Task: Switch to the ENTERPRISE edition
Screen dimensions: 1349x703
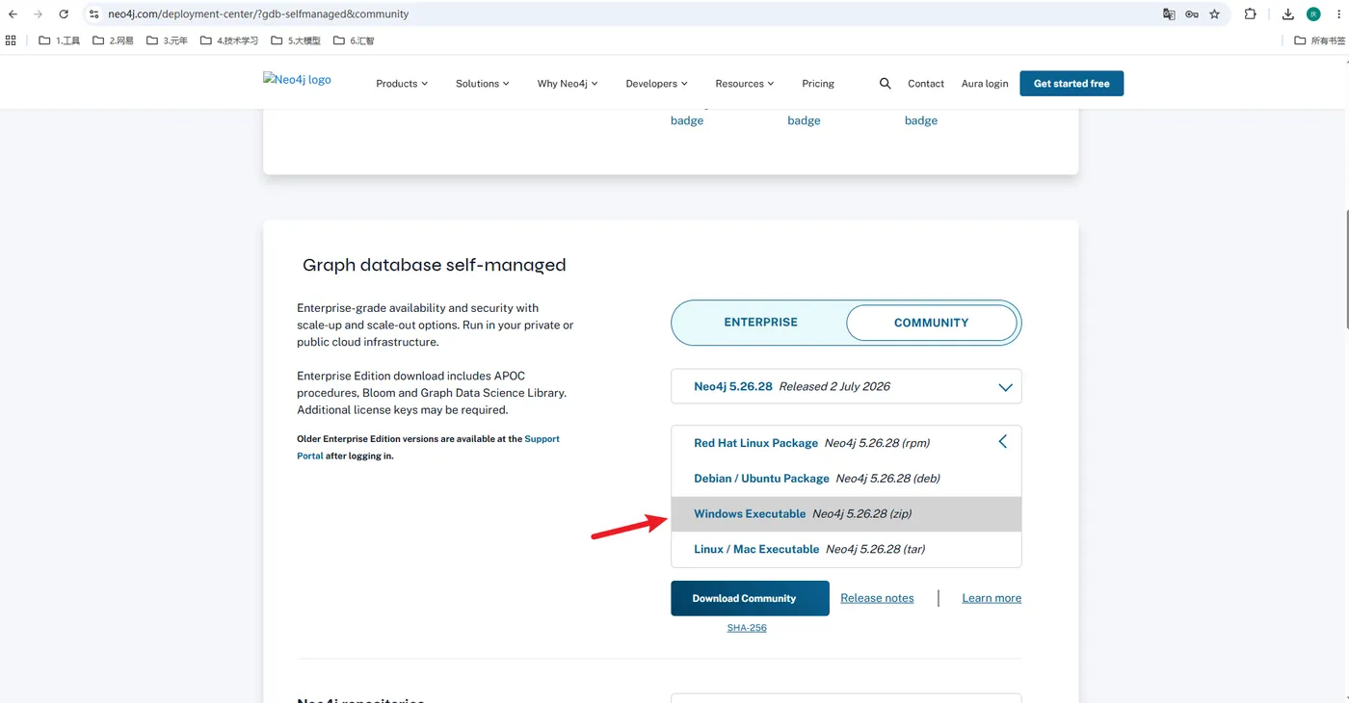Action: (x=760, y=323)
